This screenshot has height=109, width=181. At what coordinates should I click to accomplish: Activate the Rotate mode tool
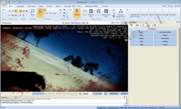pyautogui.click(x=24, y=11)
